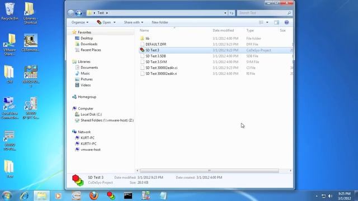Select Desktop under Favorites
This screenshot has height=201, width=358.
coord(87,39)
